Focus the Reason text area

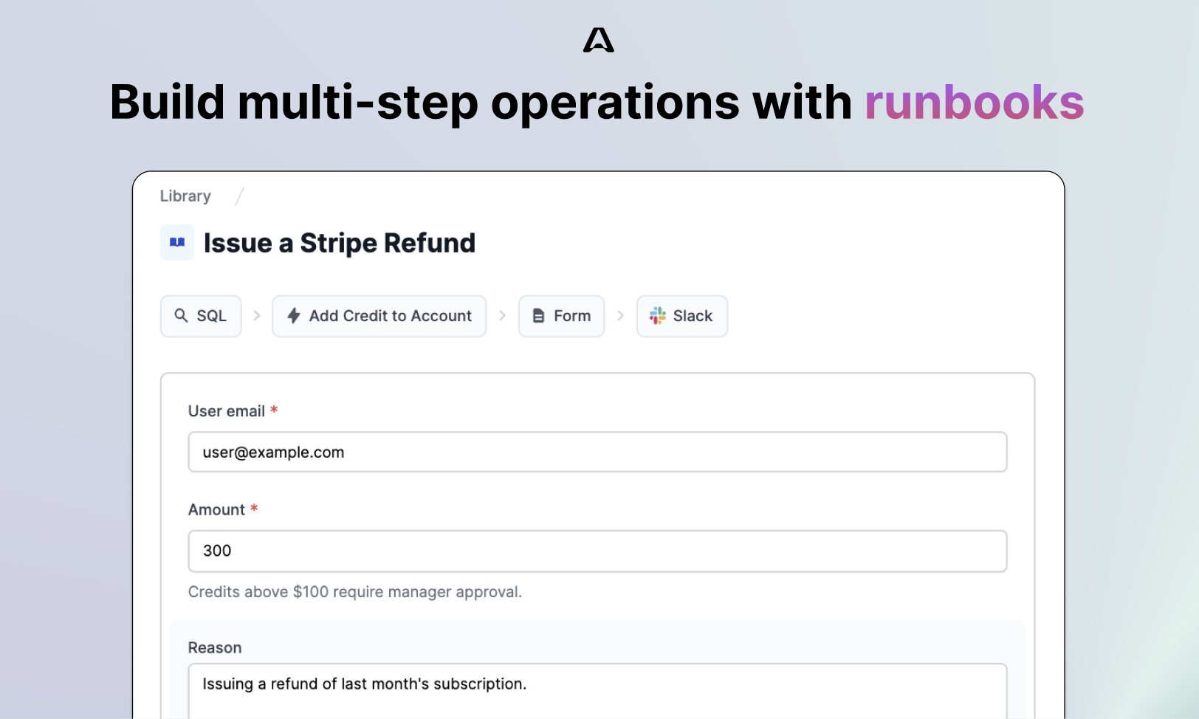click(x=597, y=691)
